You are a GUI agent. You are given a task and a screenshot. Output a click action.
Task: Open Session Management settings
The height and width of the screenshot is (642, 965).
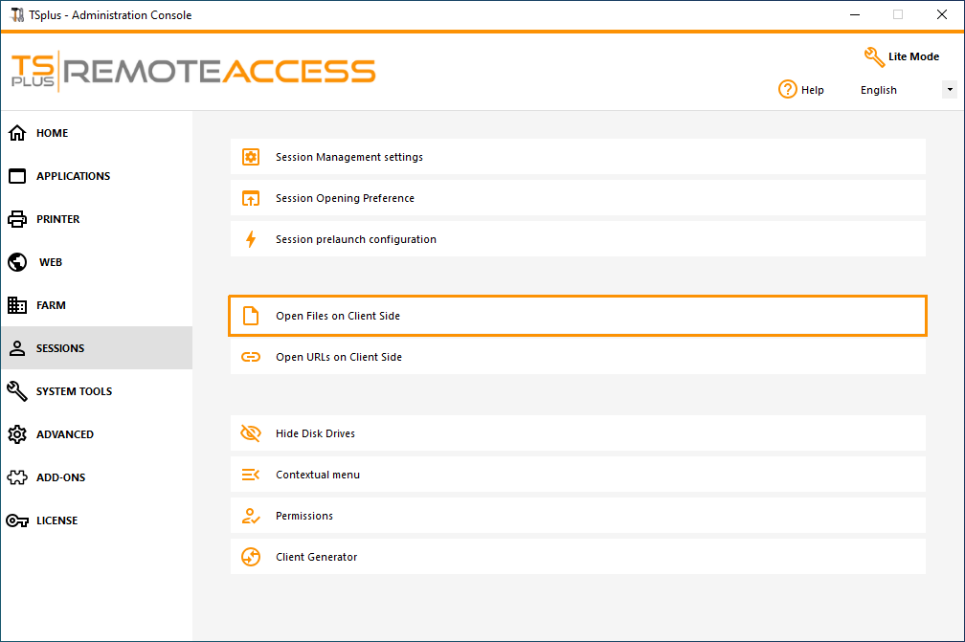pos(348,157)
